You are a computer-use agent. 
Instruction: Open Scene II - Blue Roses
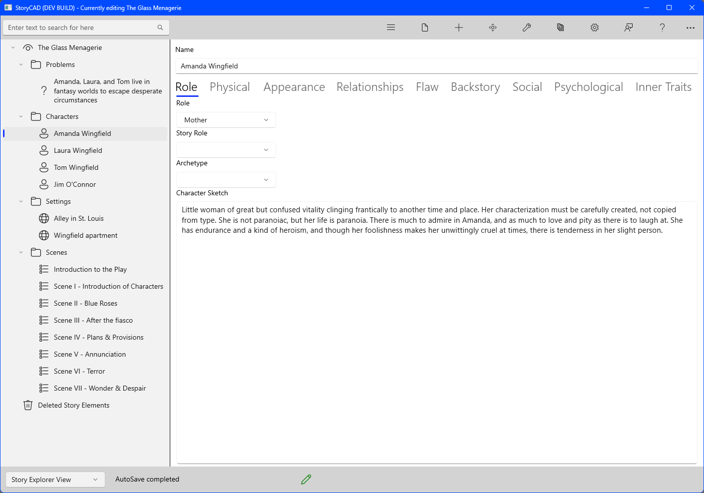coord(85,303)
